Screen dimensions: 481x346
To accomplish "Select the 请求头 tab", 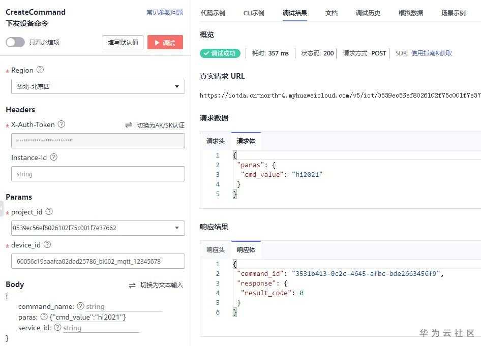I will [215, 141].
